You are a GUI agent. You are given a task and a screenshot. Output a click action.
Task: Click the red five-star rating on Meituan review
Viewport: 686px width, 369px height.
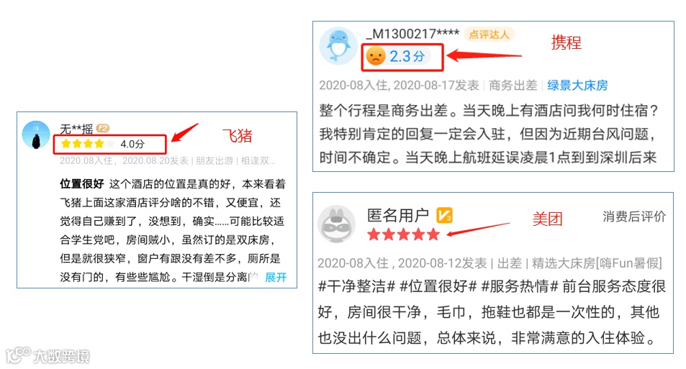[x=403, y=234]
